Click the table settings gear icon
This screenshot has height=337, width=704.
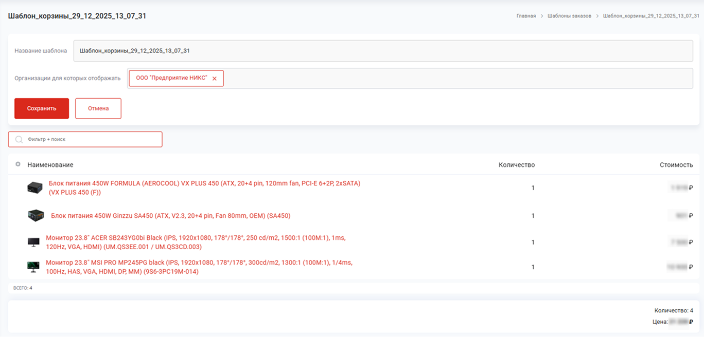[x=18, y=164]
